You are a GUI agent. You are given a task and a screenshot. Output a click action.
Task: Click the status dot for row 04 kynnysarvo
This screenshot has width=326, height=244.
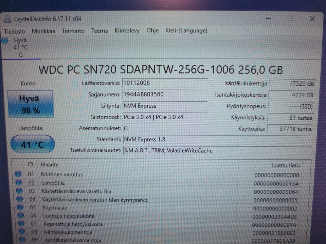[x=20, y=199]
